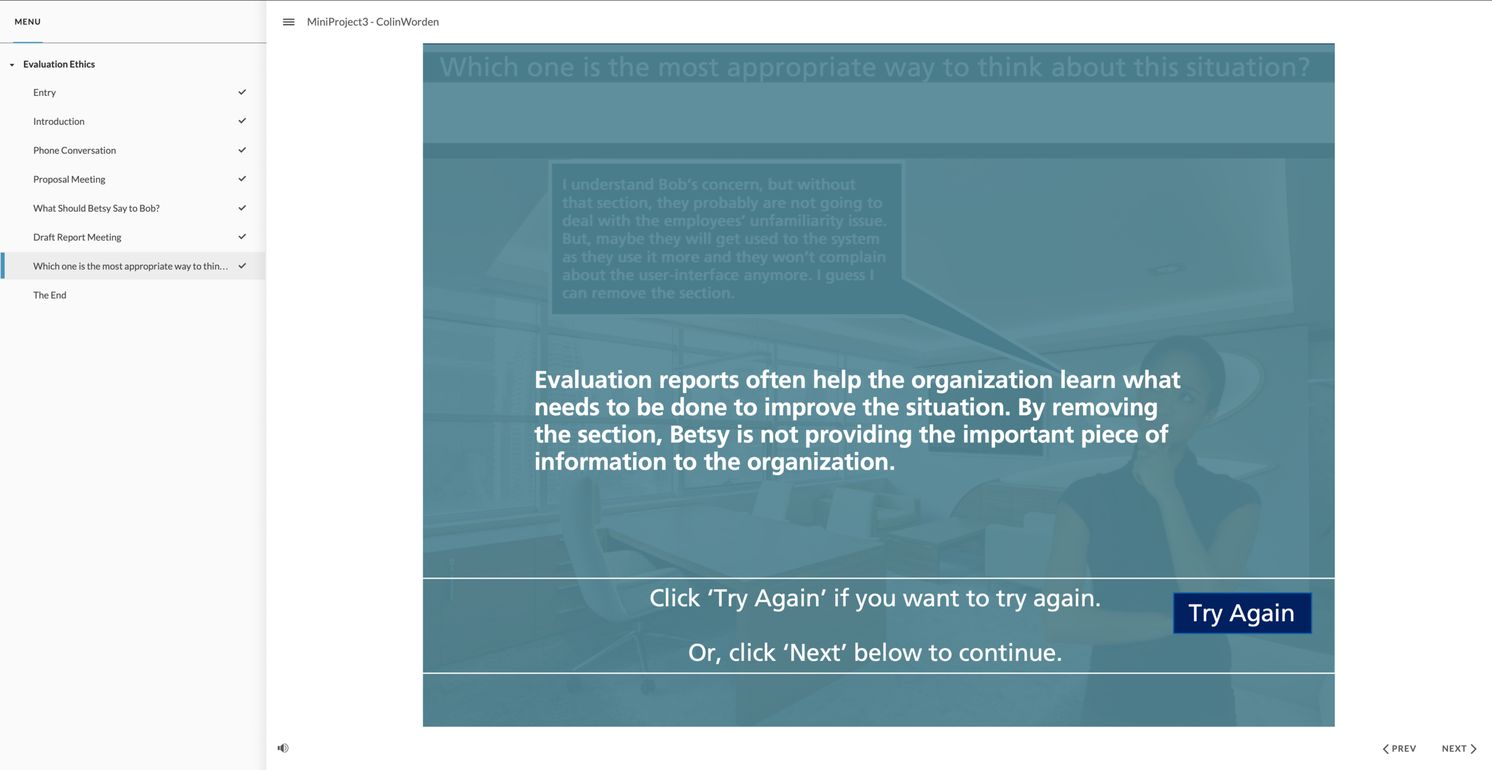Go to the NEXT slide

pos(1459,749)
